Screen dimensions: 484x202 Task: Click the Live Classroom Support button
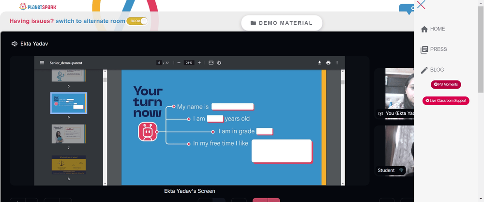(446, 101)
